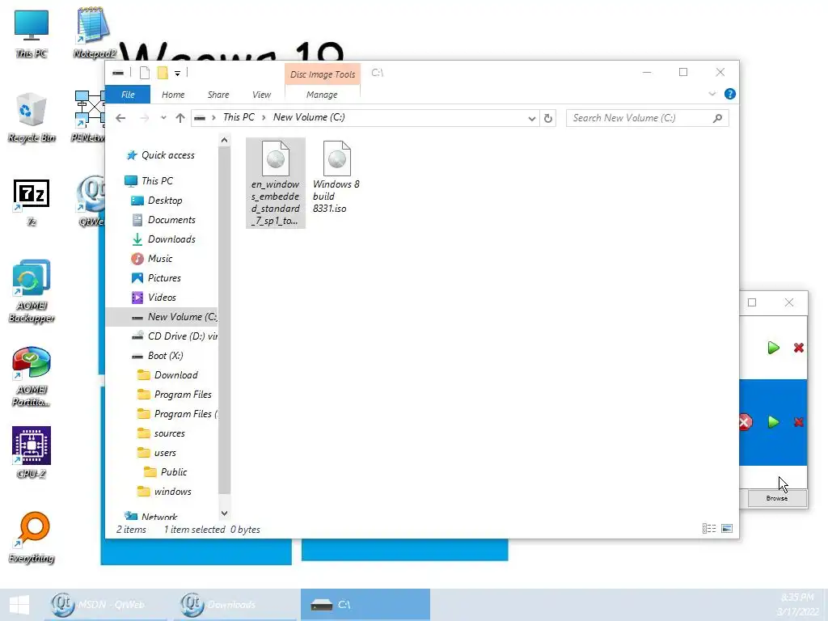The image size is (828, 621).
Task: Open the Share ribbon tab
Action: pyautogui.click(x=218, y=95)
